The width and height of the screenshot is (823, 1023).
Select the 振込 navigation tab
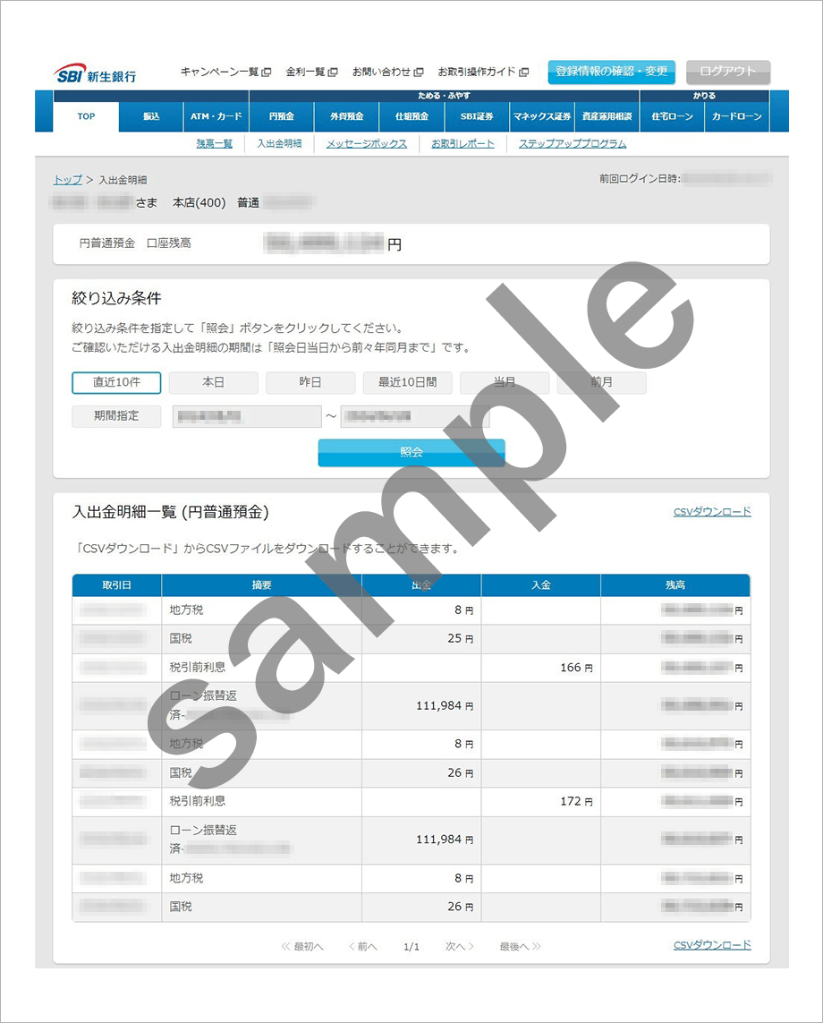click(151, 116)
